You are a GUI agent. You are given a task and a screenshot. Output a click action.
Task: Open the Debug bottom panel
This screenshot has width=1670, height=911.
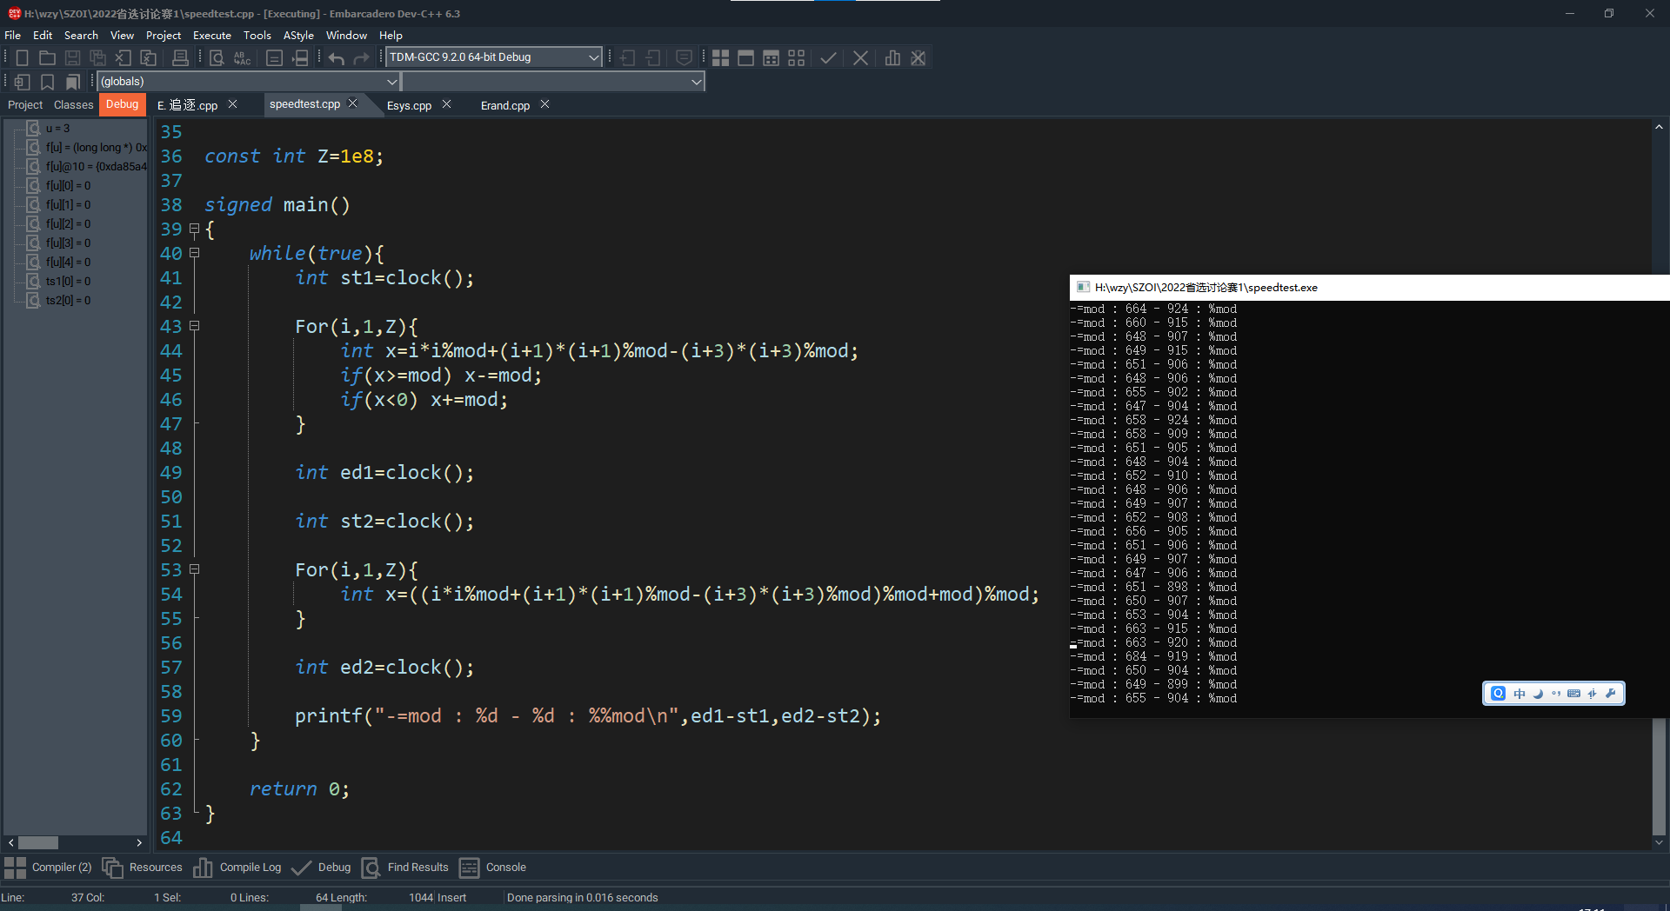pyautogui.click(x=321, y=868)
